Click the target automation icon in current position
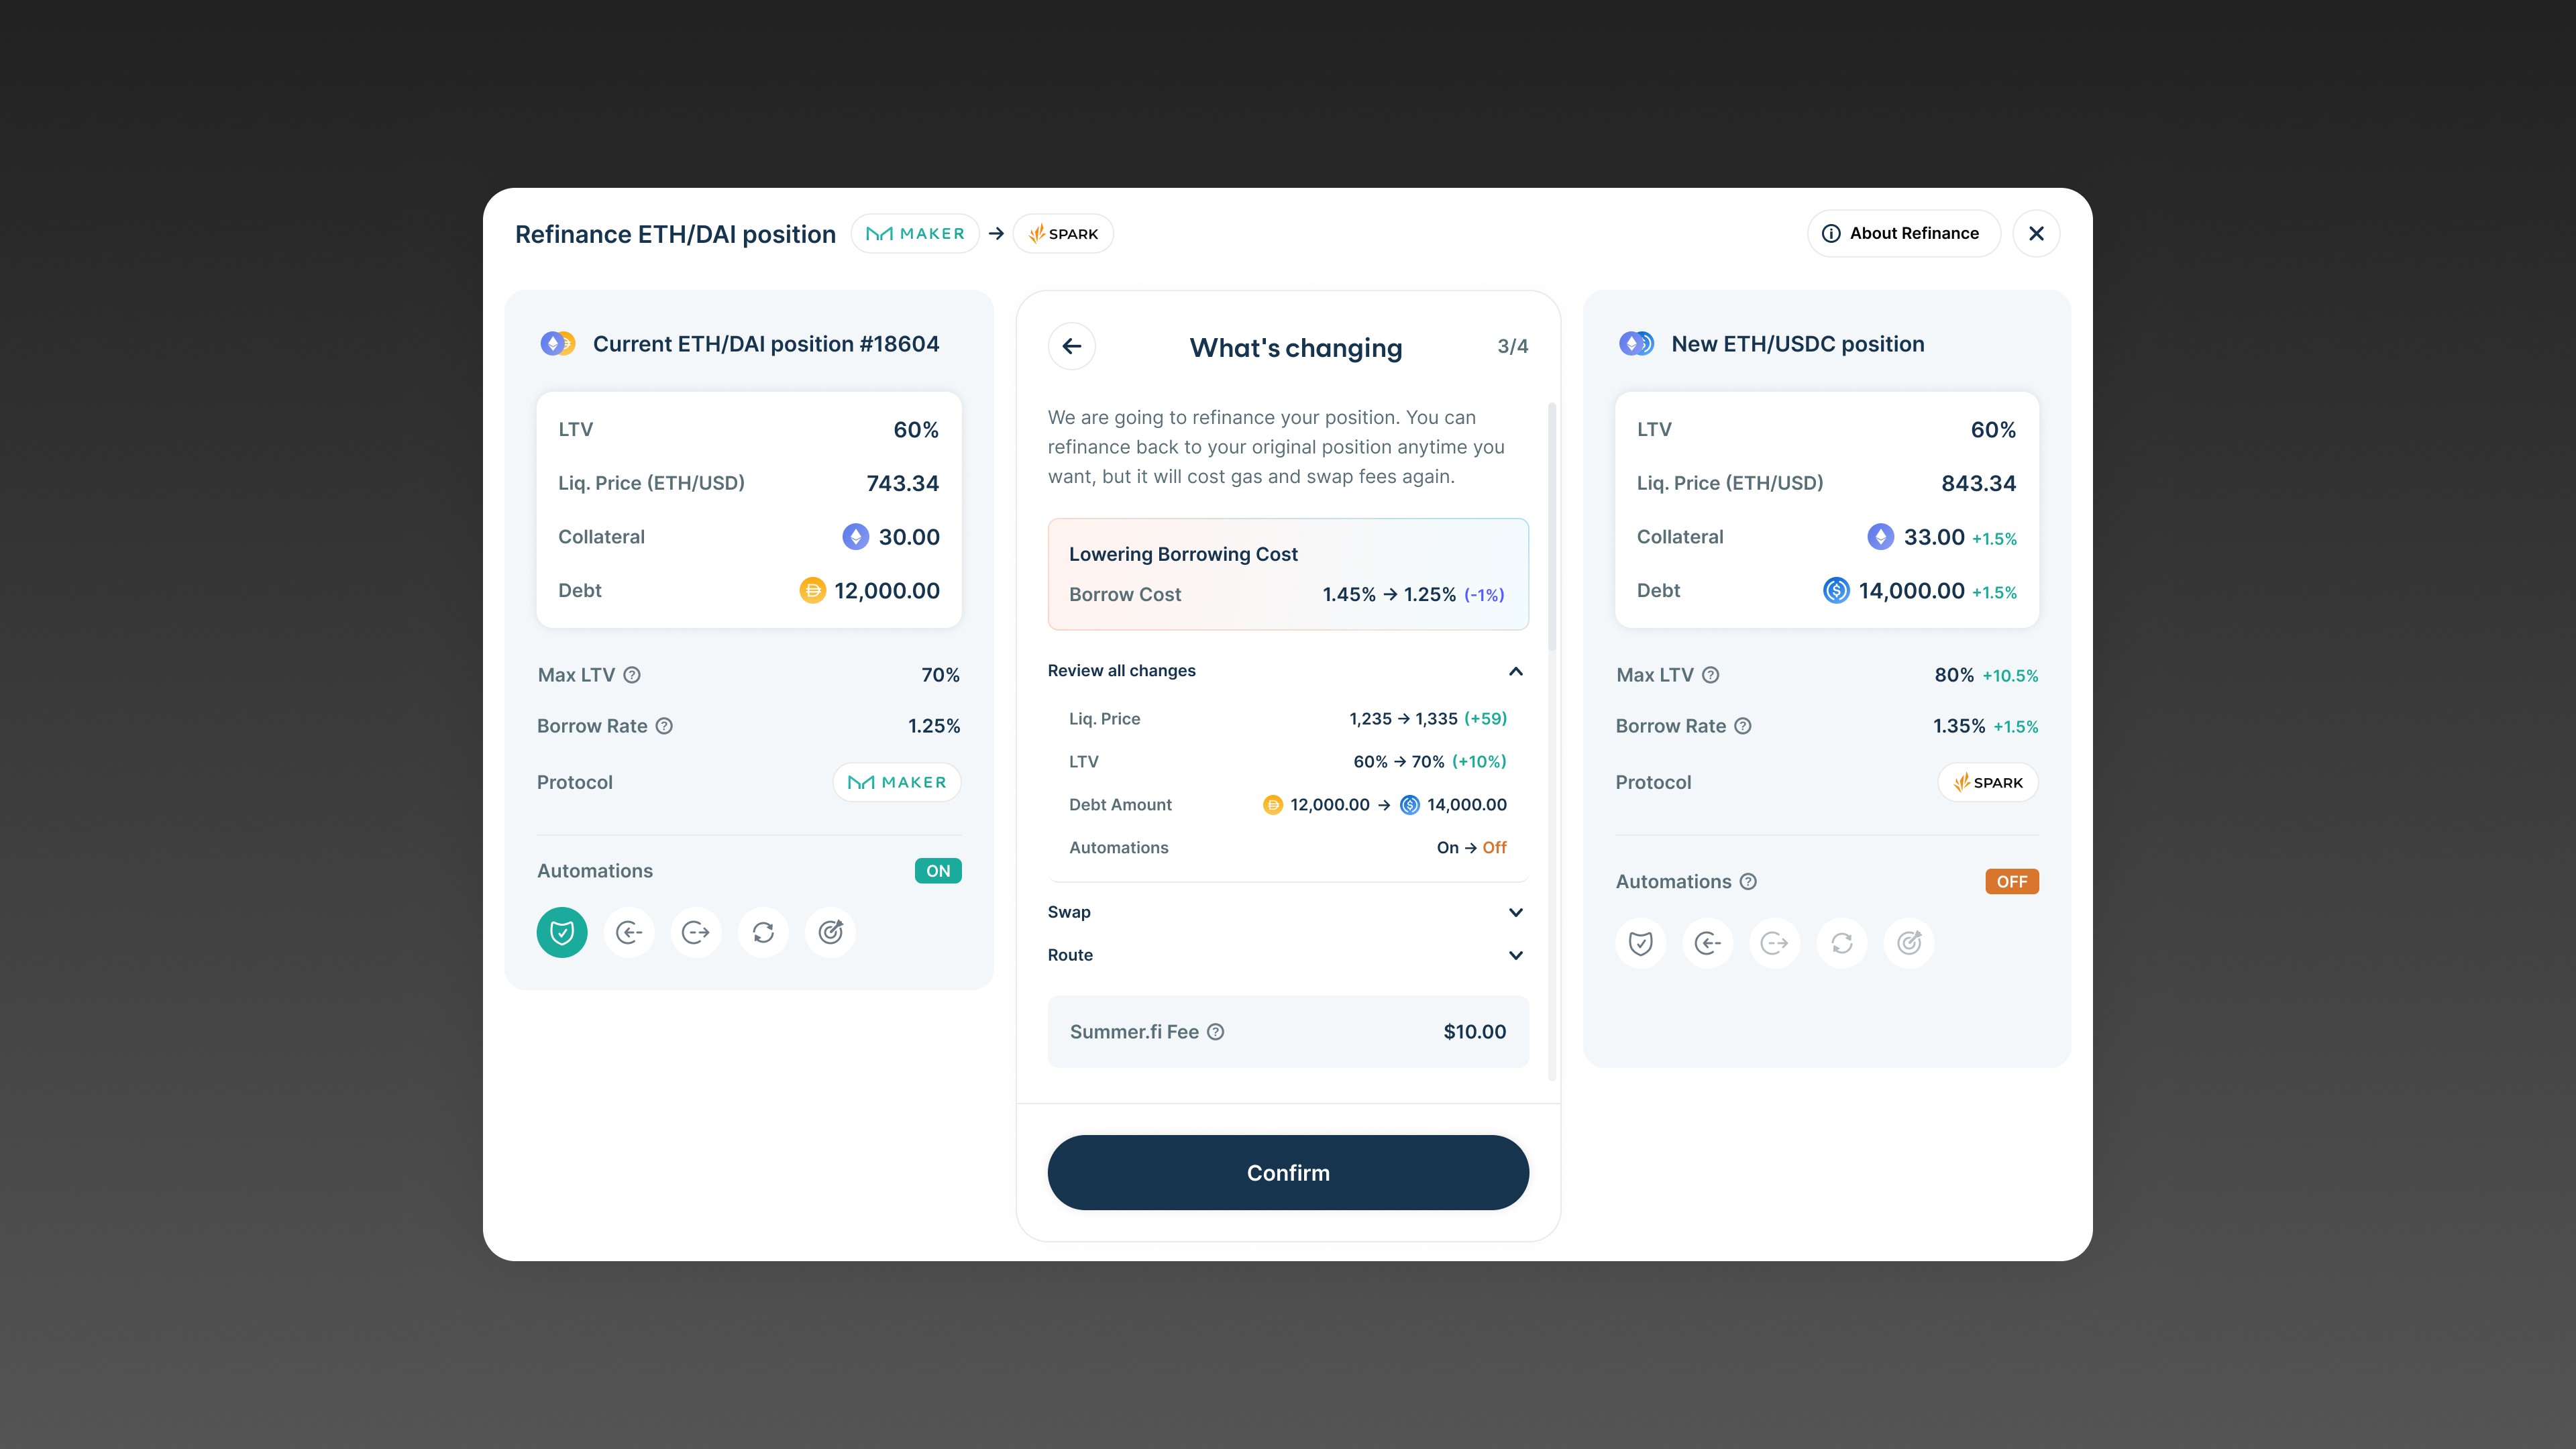The height and width of the screenshot is (1449, 2576). [x=830, y=932]
